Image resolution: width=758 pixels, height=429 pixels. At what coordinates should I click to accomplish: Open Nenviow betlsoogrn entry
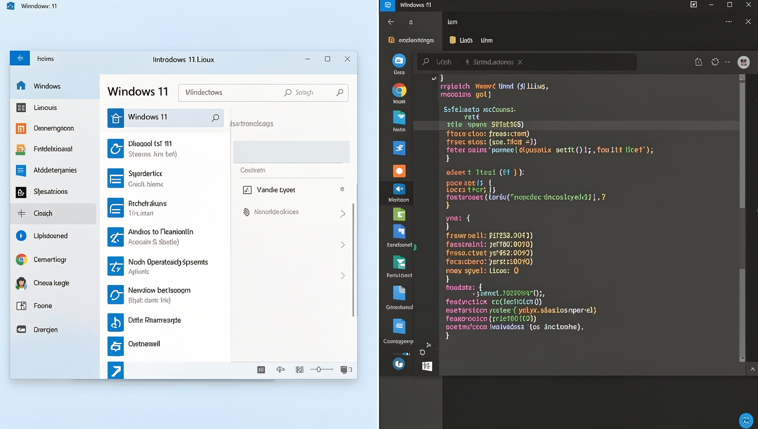166,295
